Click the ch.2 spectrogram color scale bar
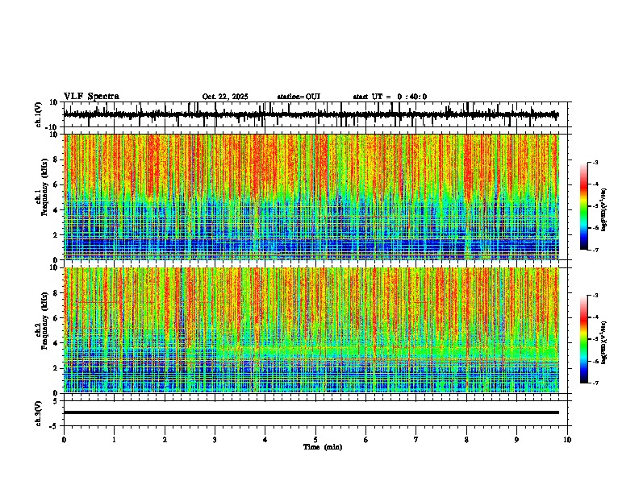The height and width of the screenshot is (493, 639). [x=584, y=339]
